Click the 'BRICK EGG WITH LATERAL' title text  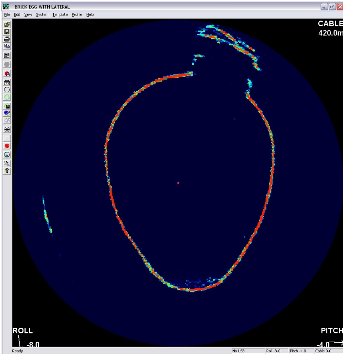tap(42, 7)
